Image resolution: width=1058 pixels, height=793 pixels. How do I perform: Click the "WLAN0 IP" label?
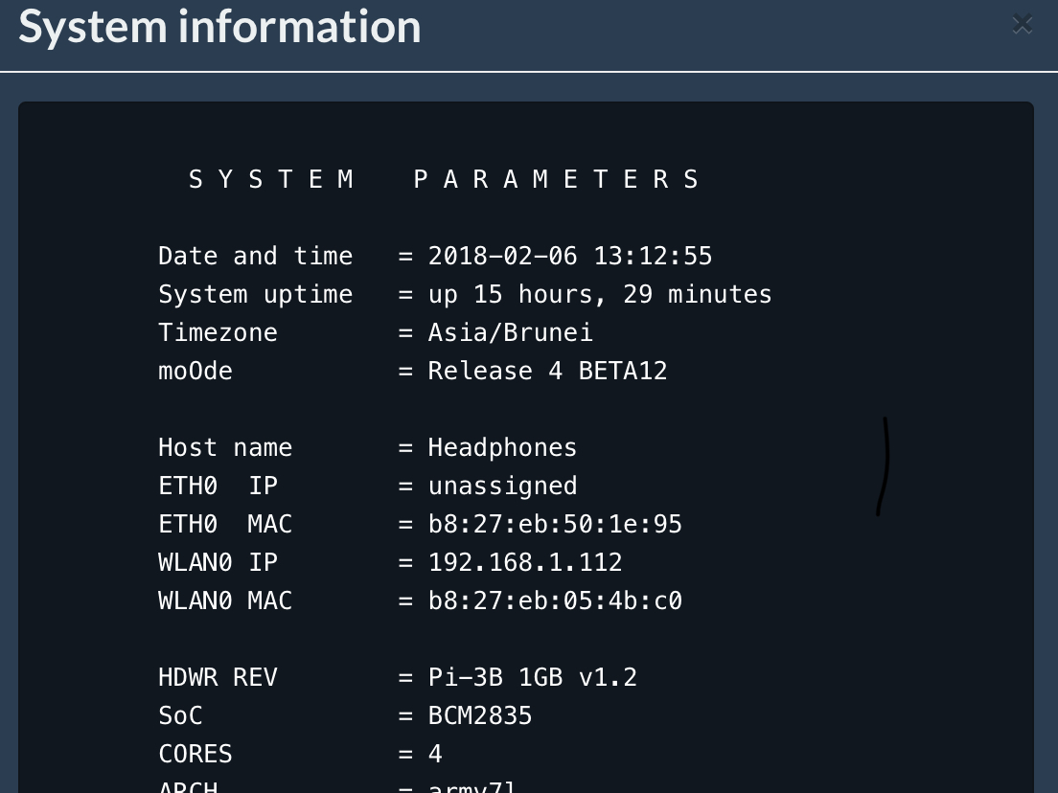218,562
